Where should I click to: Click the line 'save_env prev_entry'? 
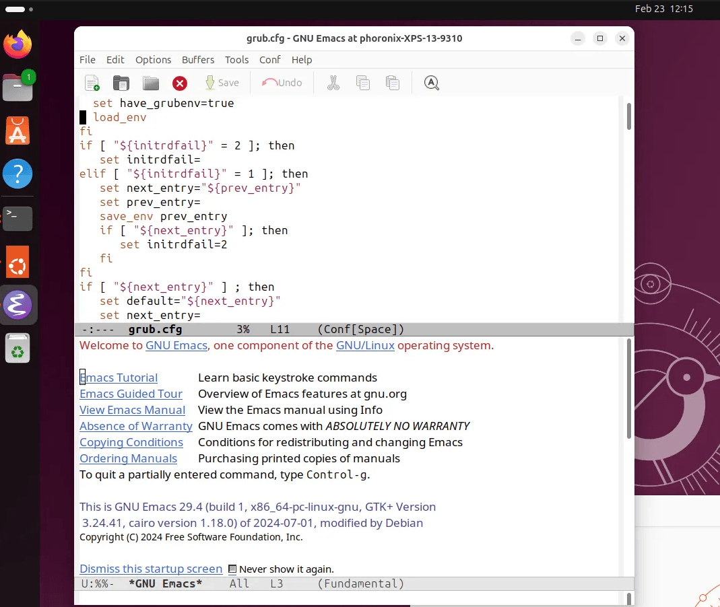click(x=164, y=217)
